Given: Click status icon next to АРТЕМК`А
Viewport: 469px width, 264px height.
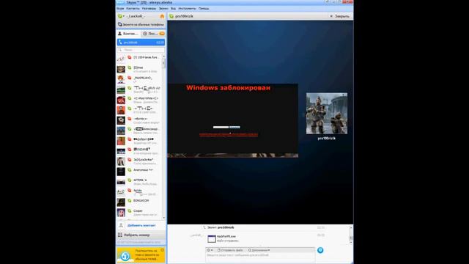Looking at the screenshot, I should click(x=130, y=180).
